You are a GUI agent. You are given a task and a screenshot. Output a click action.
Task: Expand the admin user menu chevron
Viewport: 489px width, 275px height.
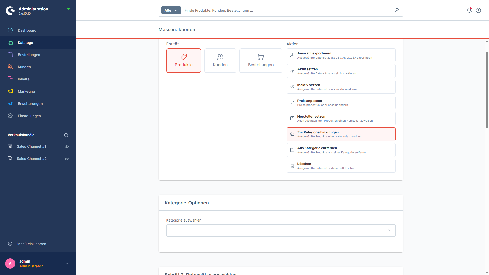(67, 264)
